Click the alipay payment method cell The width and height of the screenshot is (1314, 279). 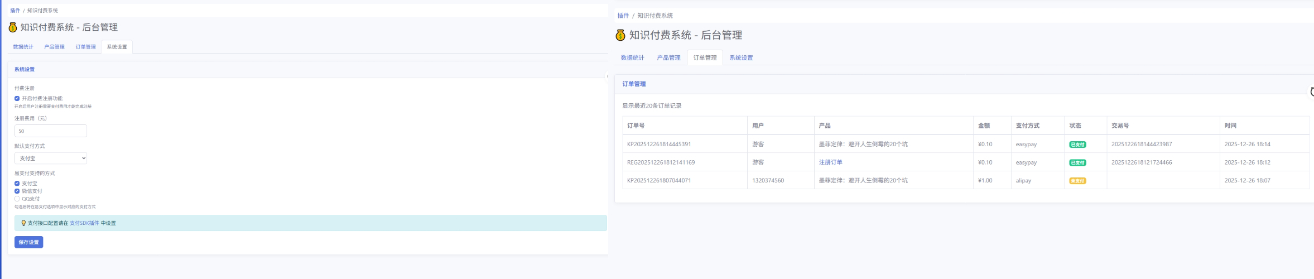(1024, 180)
